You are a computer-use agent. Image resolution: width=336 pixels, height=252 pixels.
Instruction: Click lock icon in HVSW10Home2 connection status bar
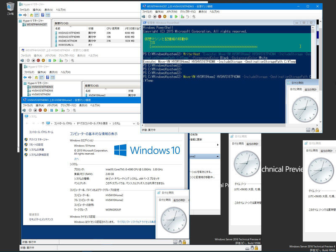click(184, 242)
